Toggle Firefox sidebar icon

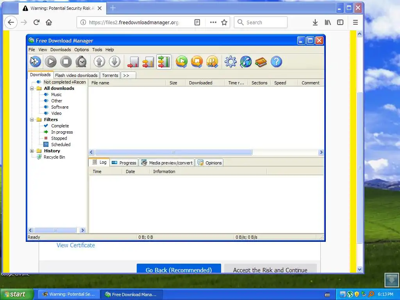340,22
